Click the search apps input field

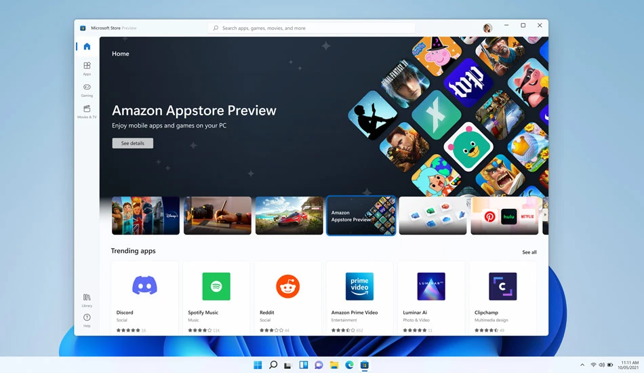point(311,28)
